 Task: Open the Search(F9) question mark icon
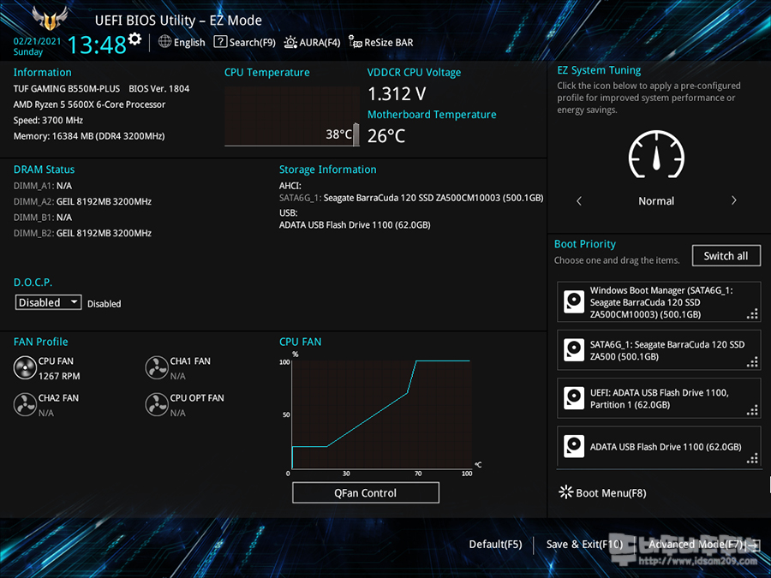click(220, 42)
